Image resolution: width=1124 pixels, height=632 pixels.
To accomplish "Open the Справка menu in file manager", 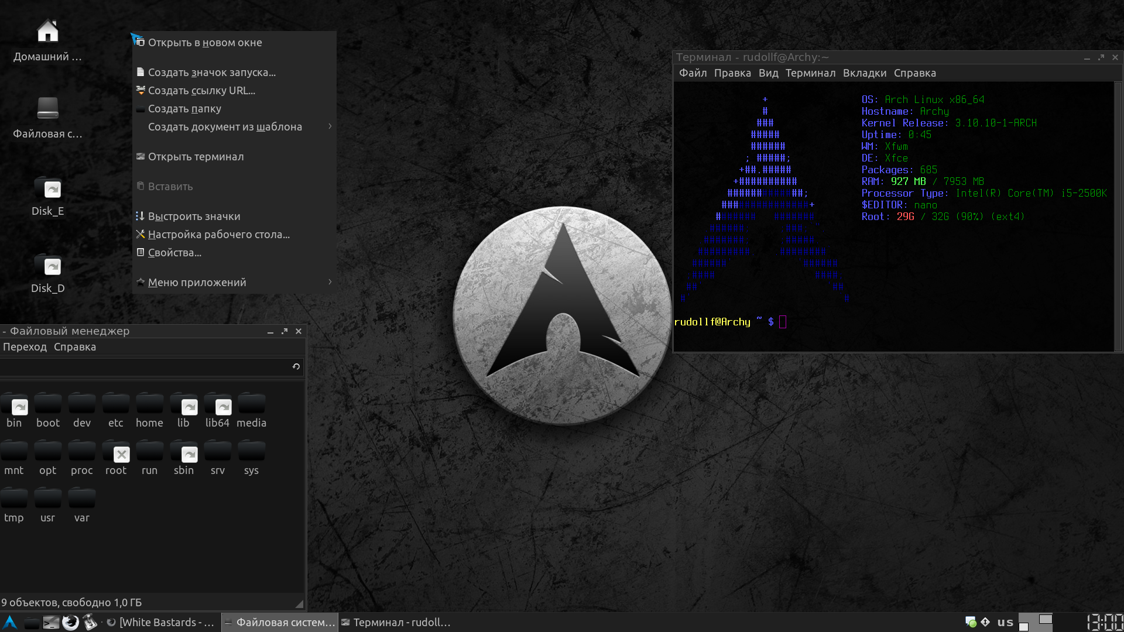I will 75,347.
